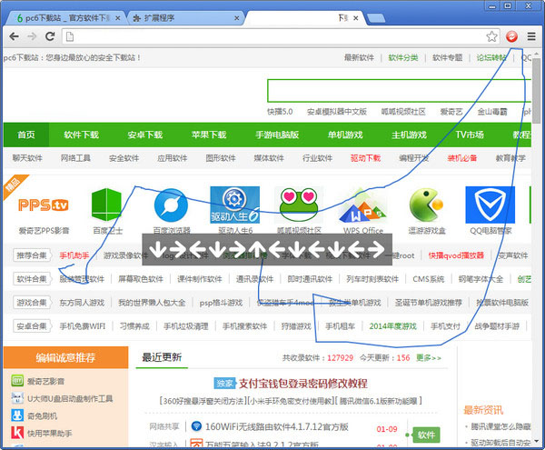This screenshot has width=545, height=450.
Task: Bookmark this page with the star
Action: pyautogui.click(x=491, y=36)
